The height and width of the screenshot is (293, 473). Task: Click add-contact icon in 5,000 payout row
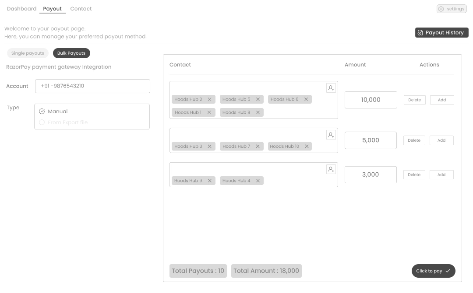(331, 135)
